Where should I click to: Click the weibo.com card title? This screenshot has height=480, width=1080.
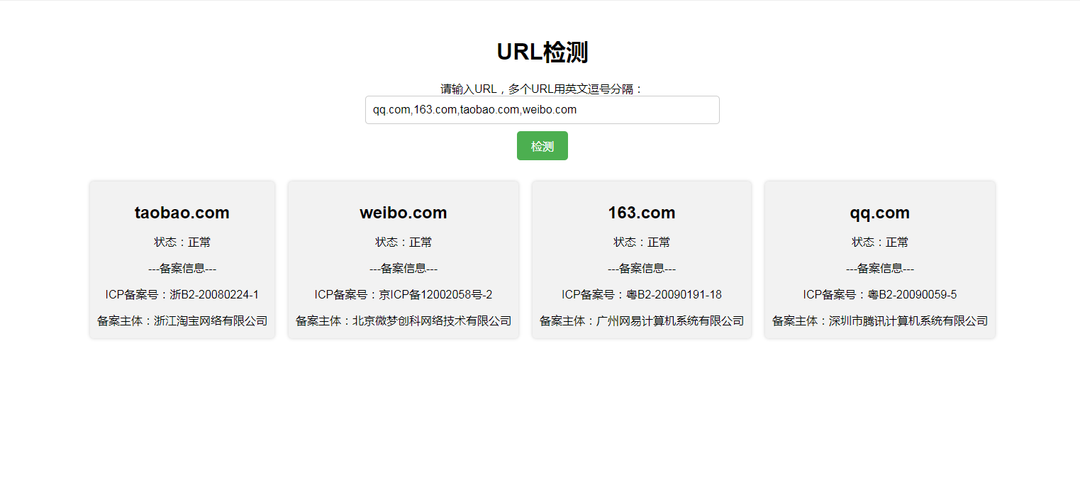coord(403,213)
